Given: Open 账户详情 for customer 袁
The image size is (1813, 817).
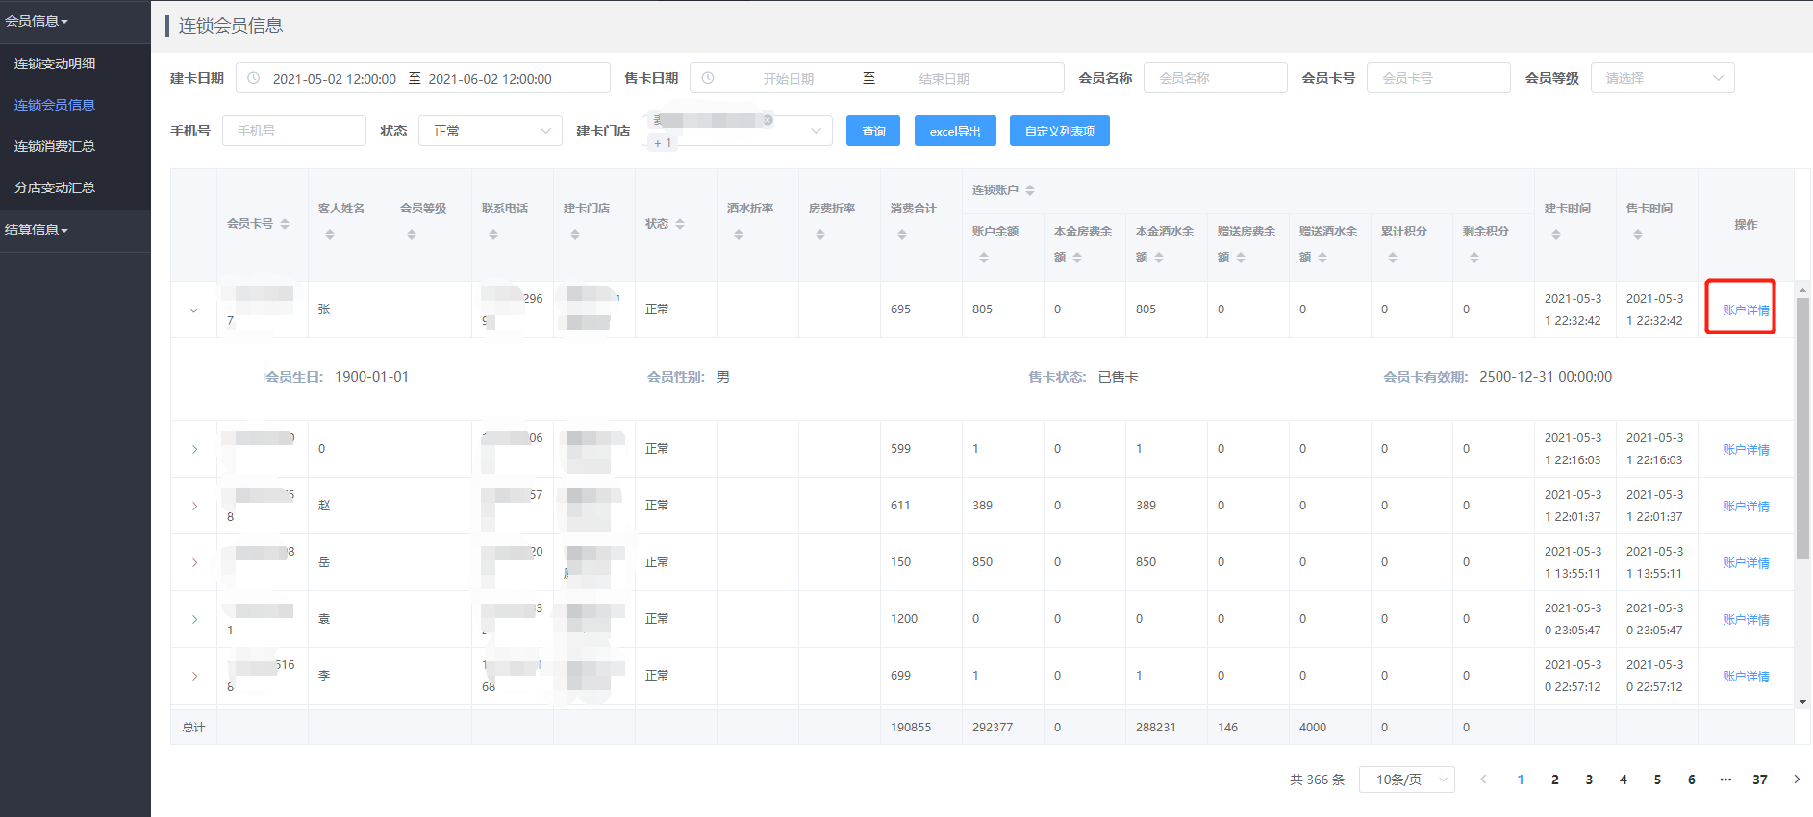Looking at the screenshot, I should tap(1746, 619).
